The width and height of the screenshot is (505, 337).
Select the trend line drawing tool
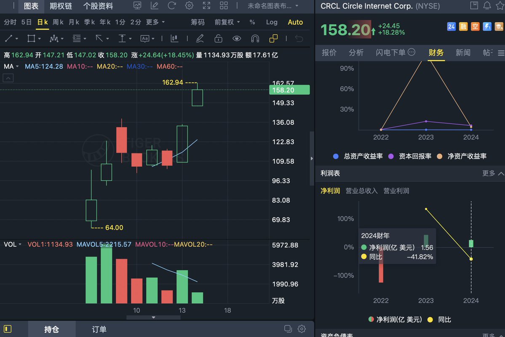tap(9, 39)
